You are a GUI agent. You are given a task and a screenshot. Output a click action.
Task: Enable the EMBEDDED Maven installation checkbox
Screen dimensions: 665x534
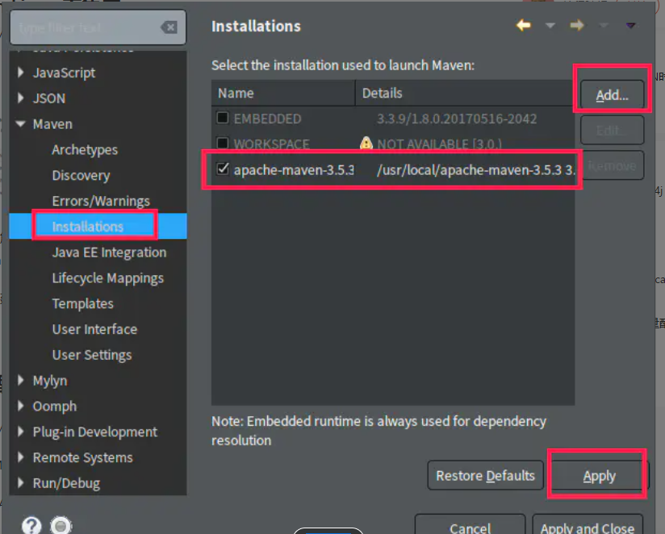pyautogui.click(x=223, y=119)
